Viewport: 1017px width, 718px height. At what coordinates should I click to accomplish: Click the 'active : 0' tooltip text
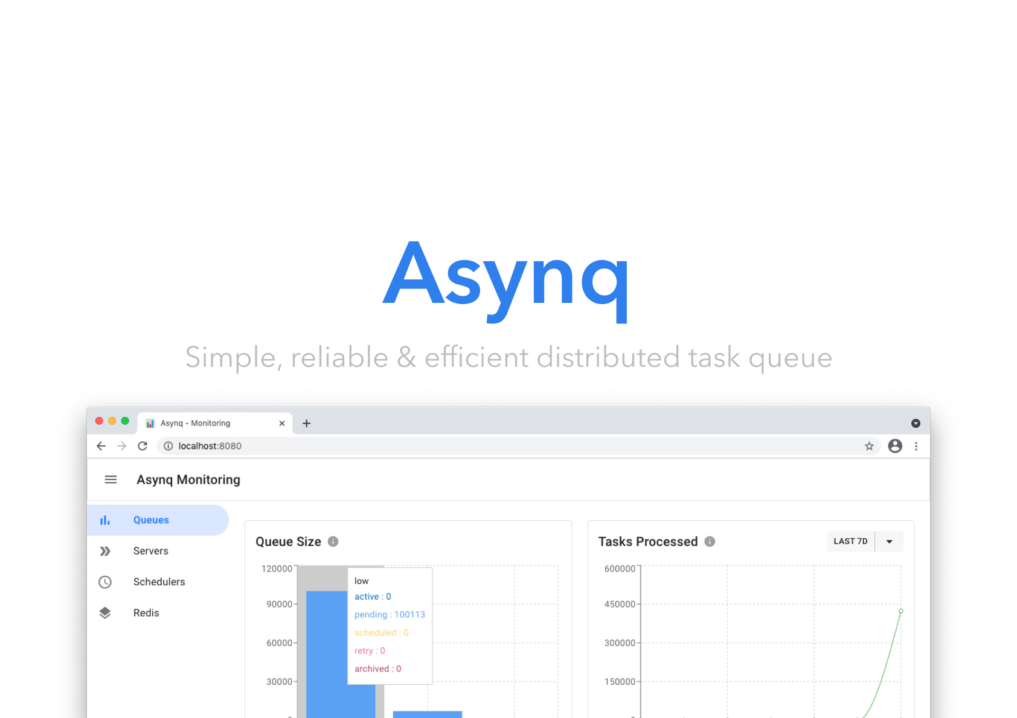(373, 597)
